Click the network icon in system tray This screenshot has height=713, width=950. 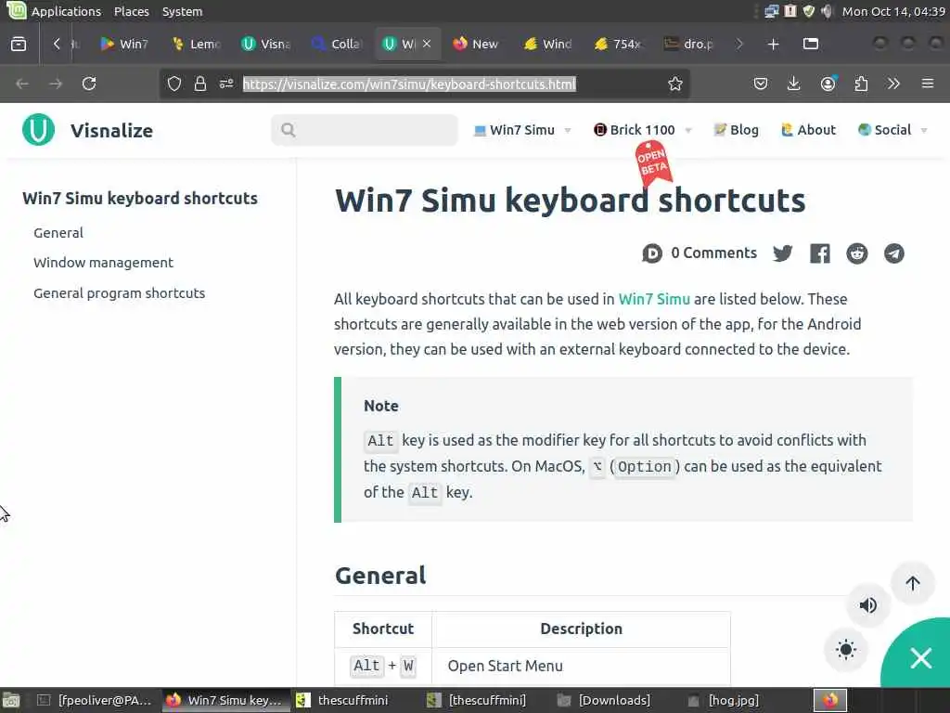pos(771,11)
